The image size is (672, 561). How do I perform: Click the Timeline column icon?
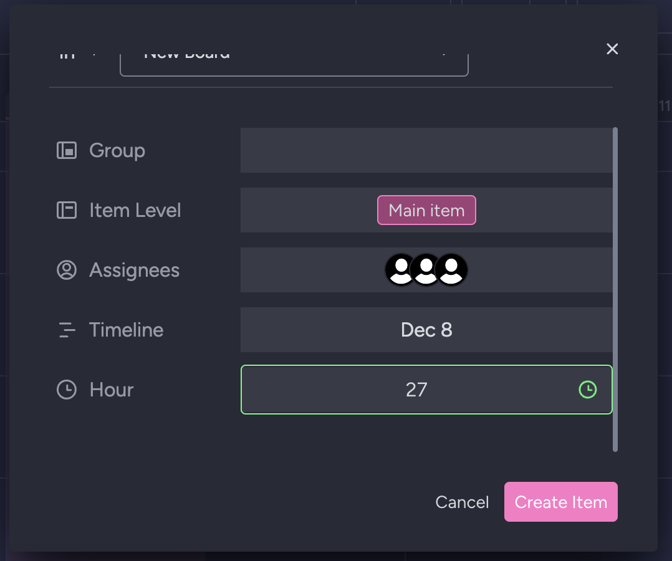[x=67, y=330]
